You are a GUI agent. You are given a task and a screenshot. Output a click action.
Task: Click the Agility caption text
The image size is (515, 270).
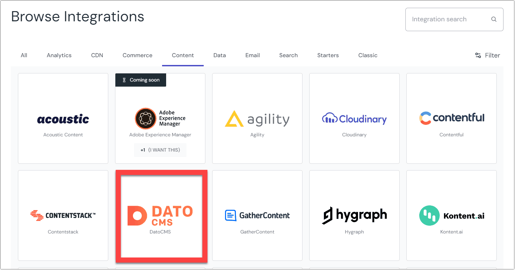click(257, 135)
